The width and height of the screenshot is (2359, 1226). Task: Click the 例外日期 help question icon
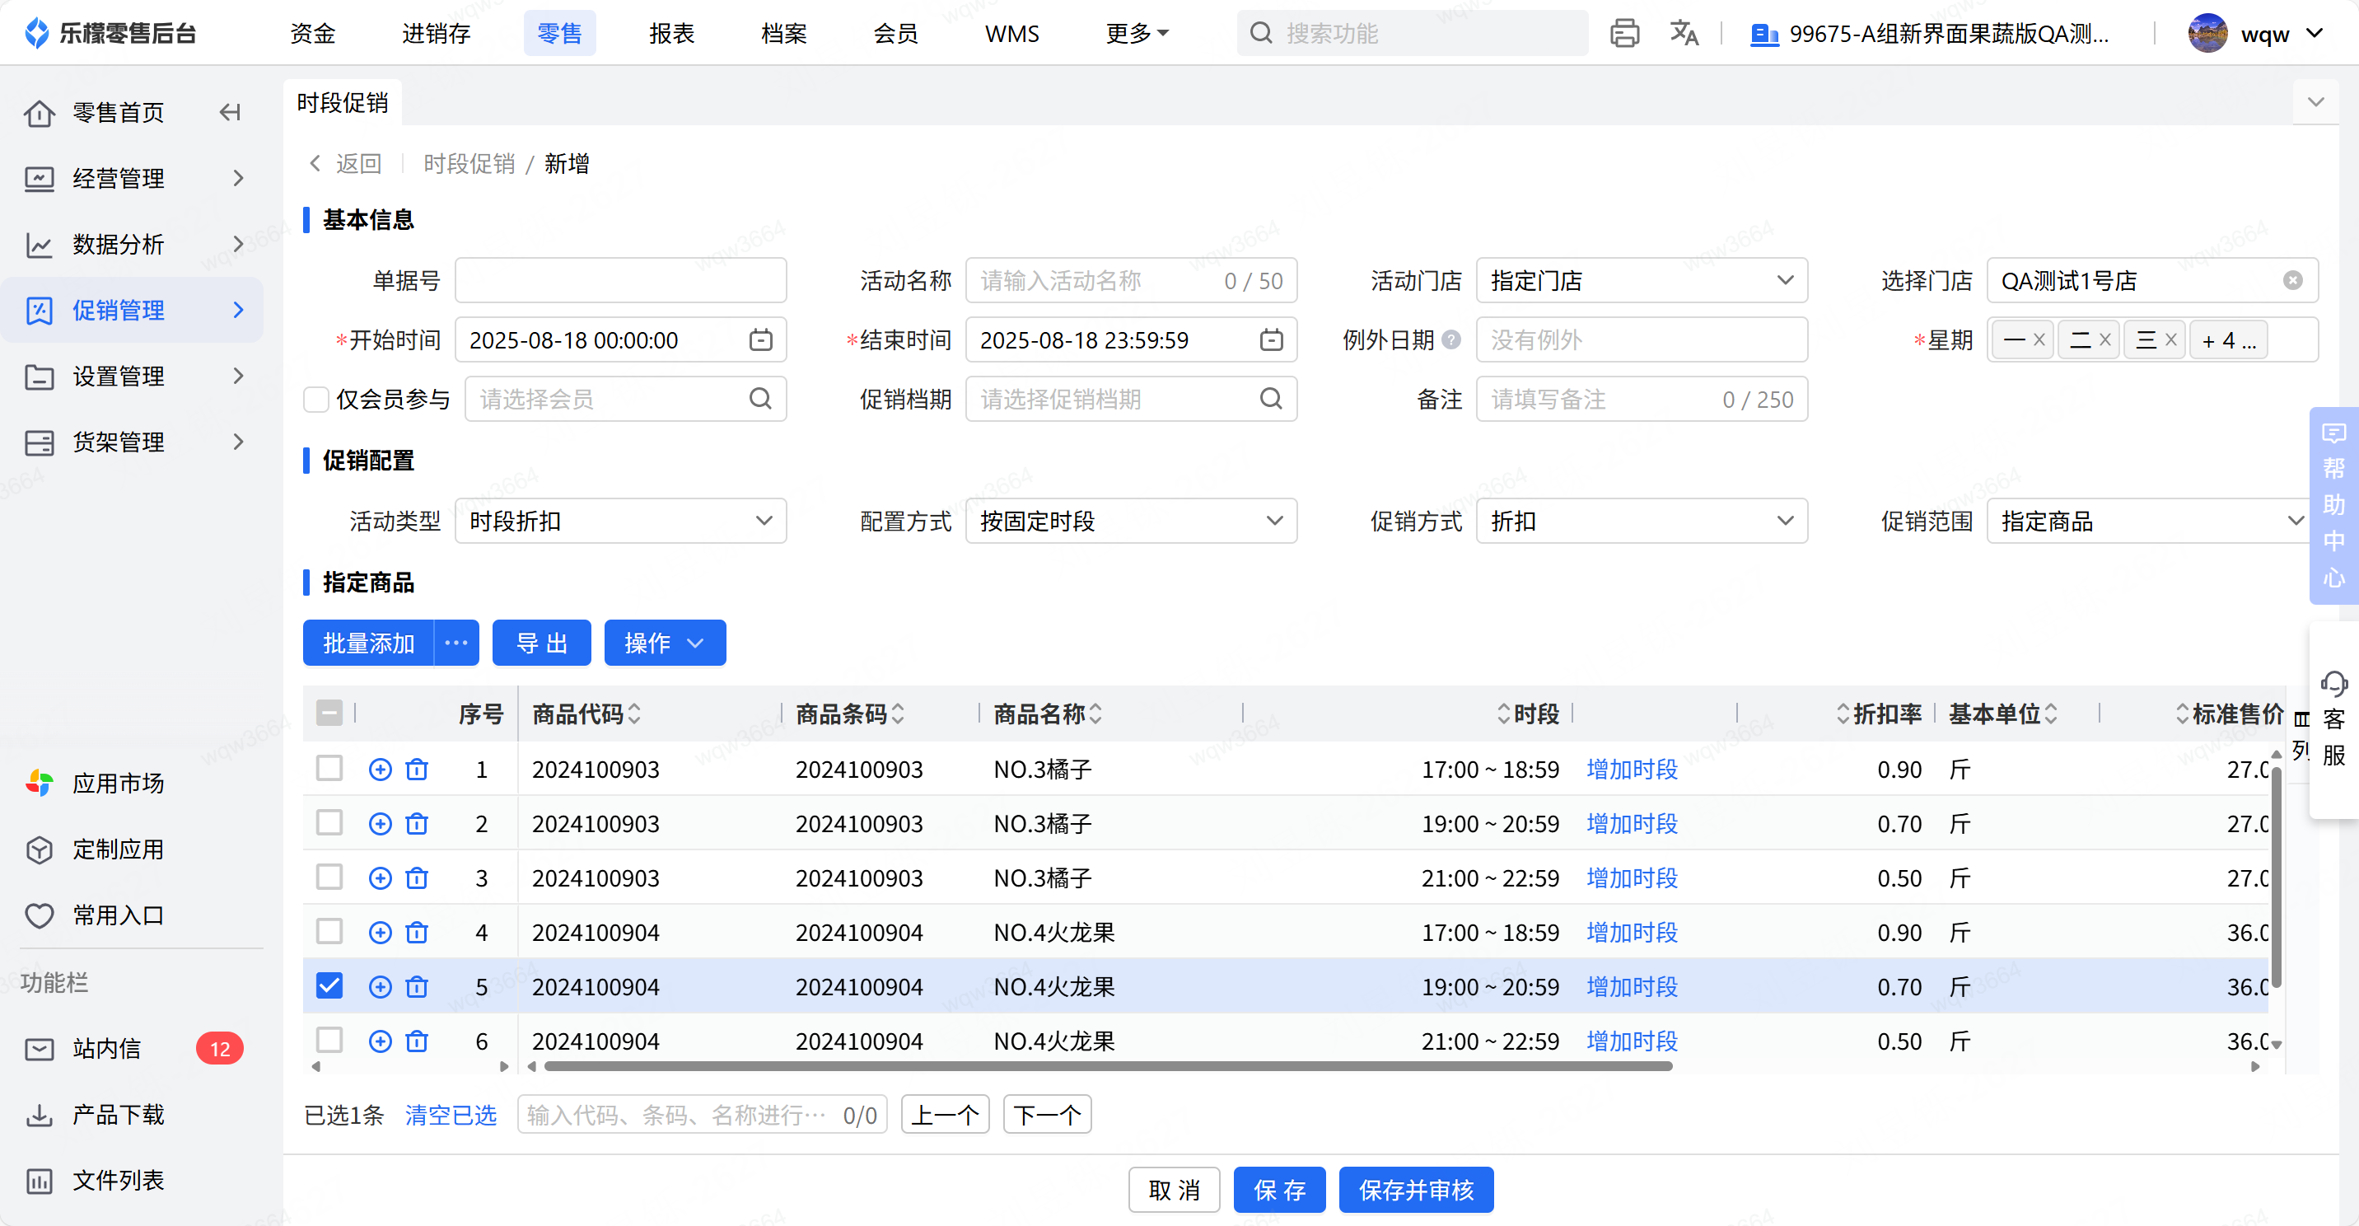(x=1451, y=340)
